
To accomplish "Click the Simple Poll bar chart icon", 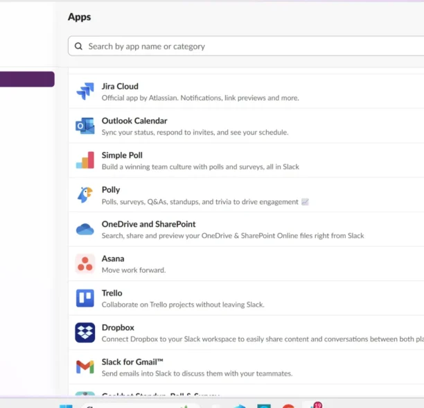I will coord(85,160).
